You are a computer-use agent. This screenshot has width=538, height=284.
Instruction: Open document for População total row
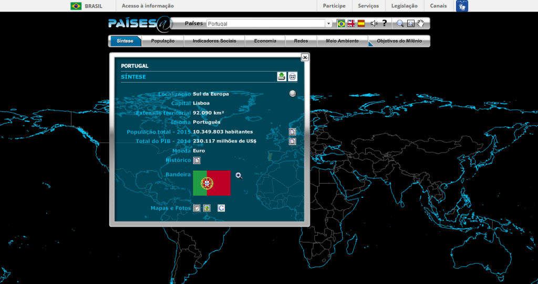[x=292, y=132]
